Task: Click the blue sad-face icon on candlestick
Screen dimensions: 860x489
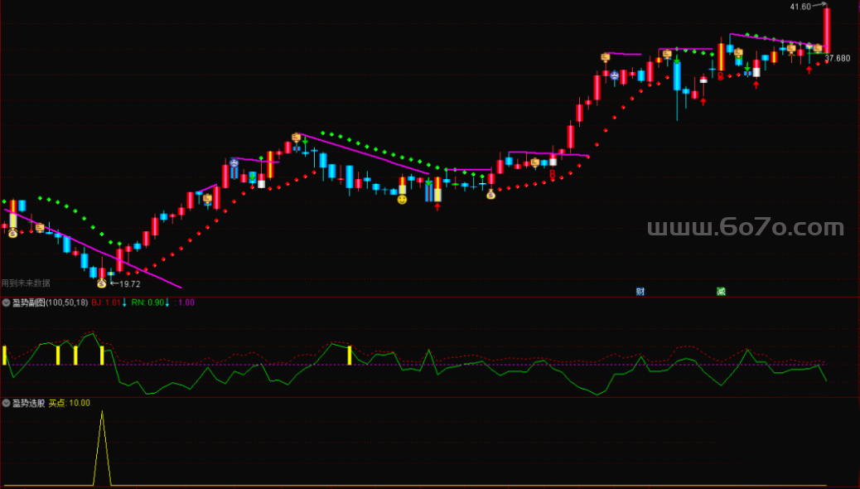Action: (x=234, y=163)
